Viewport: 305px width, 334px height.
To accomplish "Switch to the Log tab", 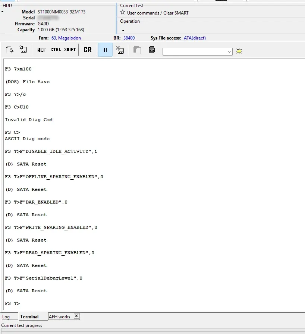I will click(x=6, y=317).
